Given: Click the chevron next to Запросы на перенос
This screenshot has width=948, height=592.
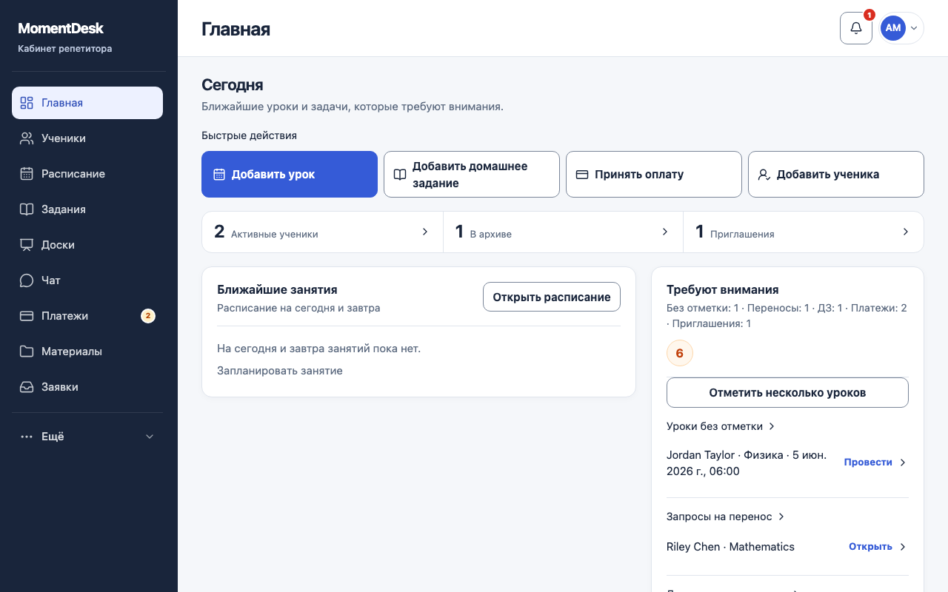Looking at the screenshot, I should pos(781,517).
